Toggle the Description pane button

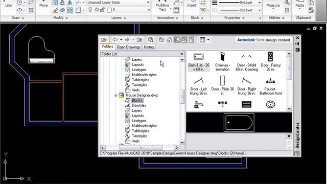coord(192,40)
